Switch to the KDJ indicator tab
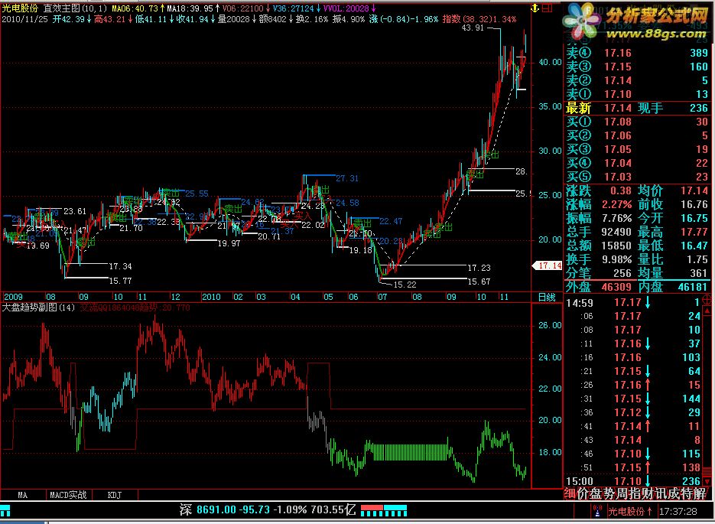This screenshot has height=524, width=715. tap(115, 495)
